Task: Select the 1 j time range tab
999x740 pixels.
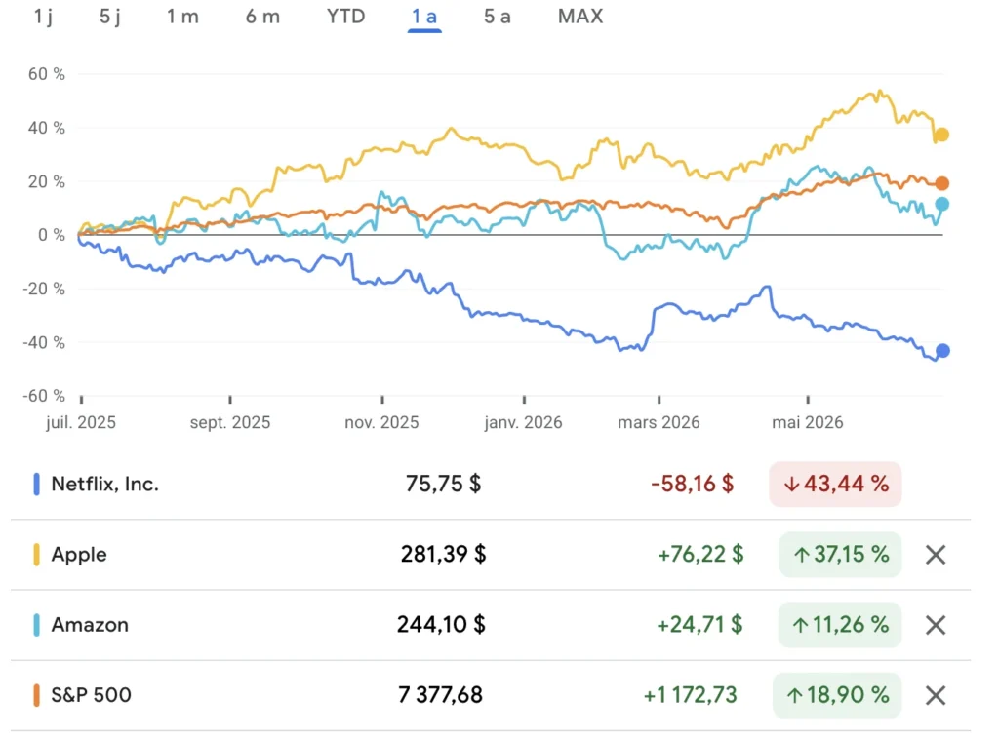Action: 43,16
